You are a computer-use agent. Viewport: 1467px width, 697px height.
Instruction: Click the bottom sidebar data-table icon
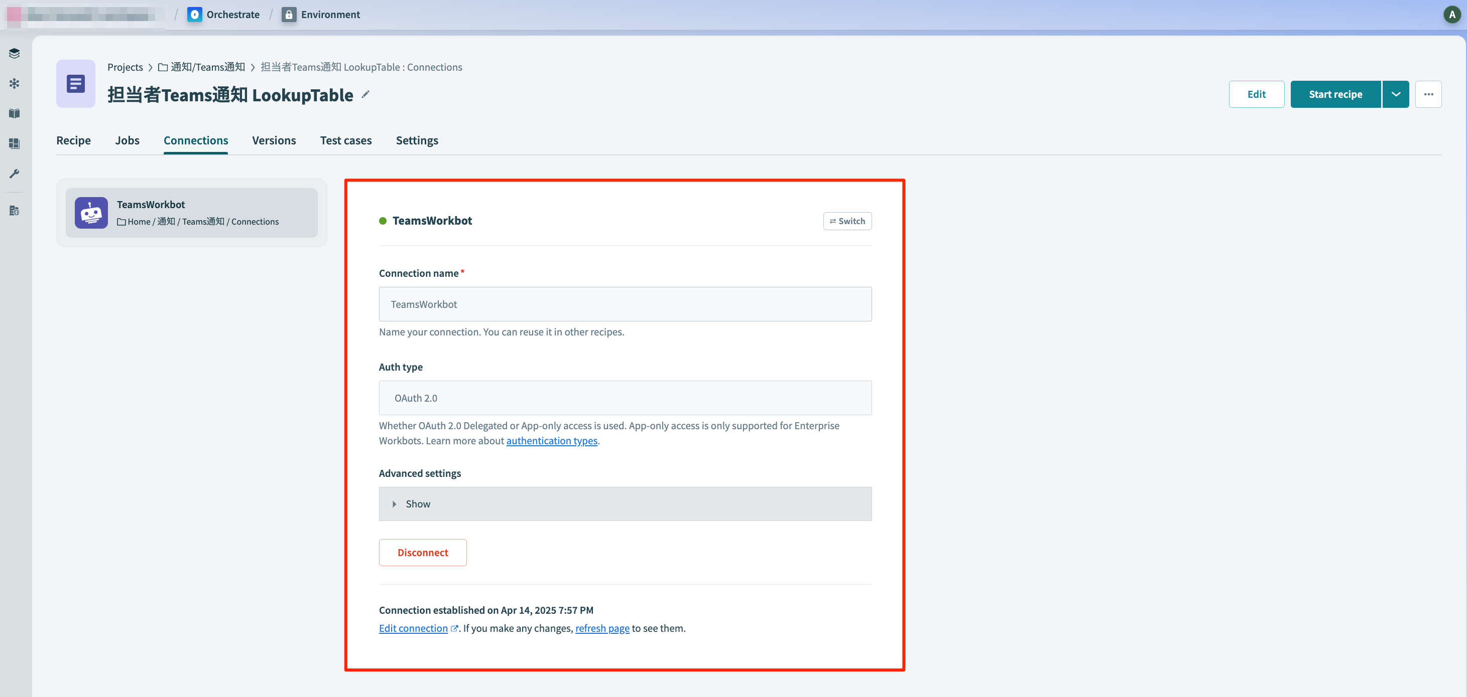click(14, 211)
